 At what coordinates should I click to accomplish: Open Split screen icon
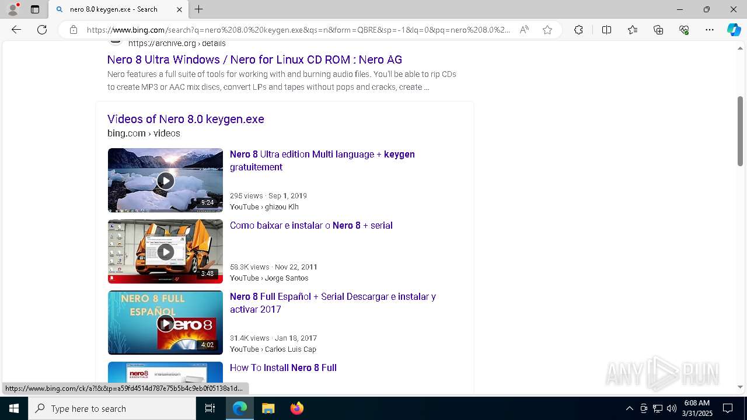[606, 30]
